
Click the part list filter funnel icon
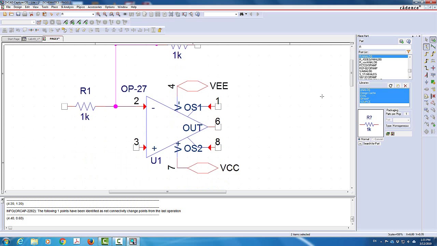point(409,52)
